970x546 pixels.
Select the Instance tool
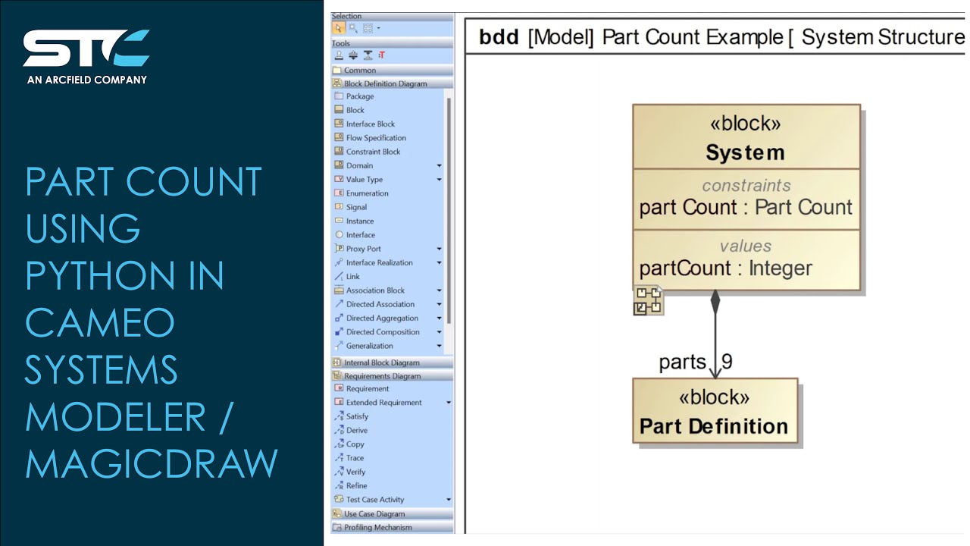point(354,221)
